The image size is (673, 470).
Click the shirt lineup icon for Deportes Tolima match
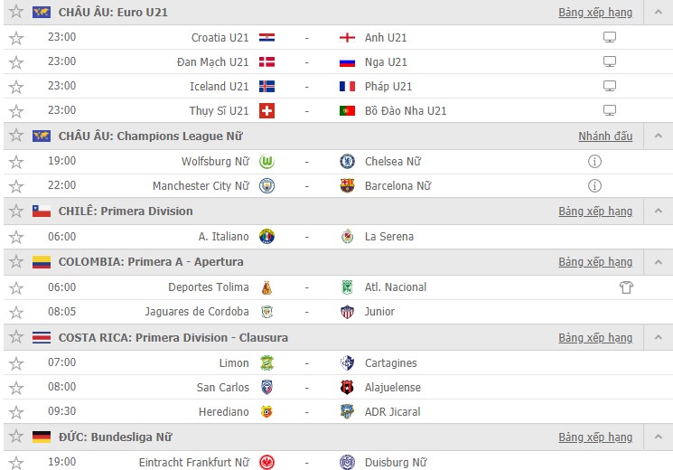[x=626, y=287]
